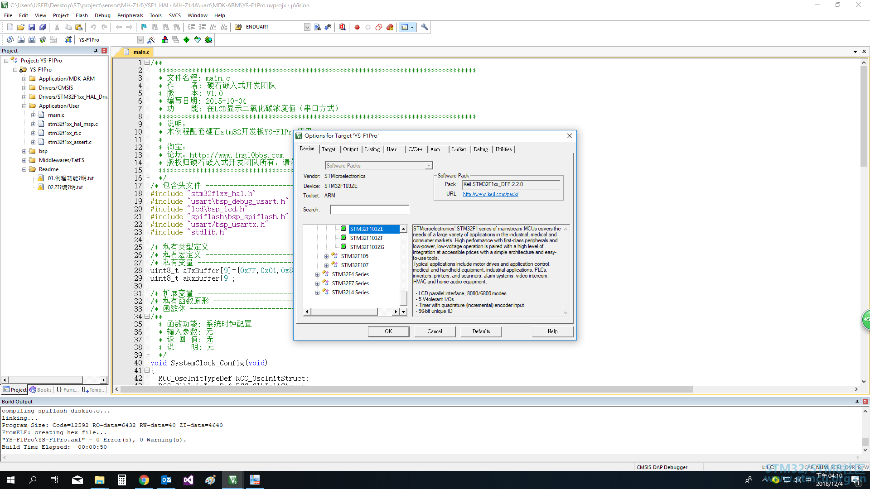Select stm32f1xx_it.c in the project tree
The image size is (870, 489).
click(x=64, y=133)
